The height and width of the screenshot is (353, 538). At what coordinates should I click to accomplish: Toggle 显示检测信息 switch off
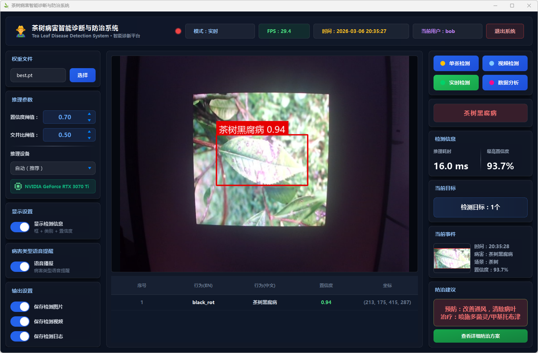[x=20, y=227]
